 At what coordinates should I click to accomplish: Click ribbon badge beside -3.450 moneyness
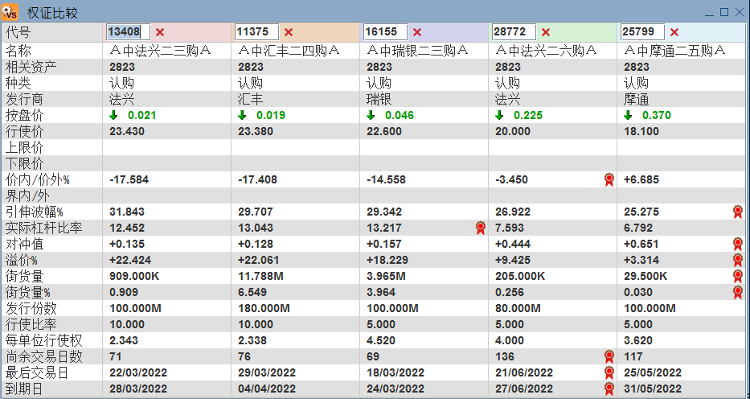(x=609, y=180)
